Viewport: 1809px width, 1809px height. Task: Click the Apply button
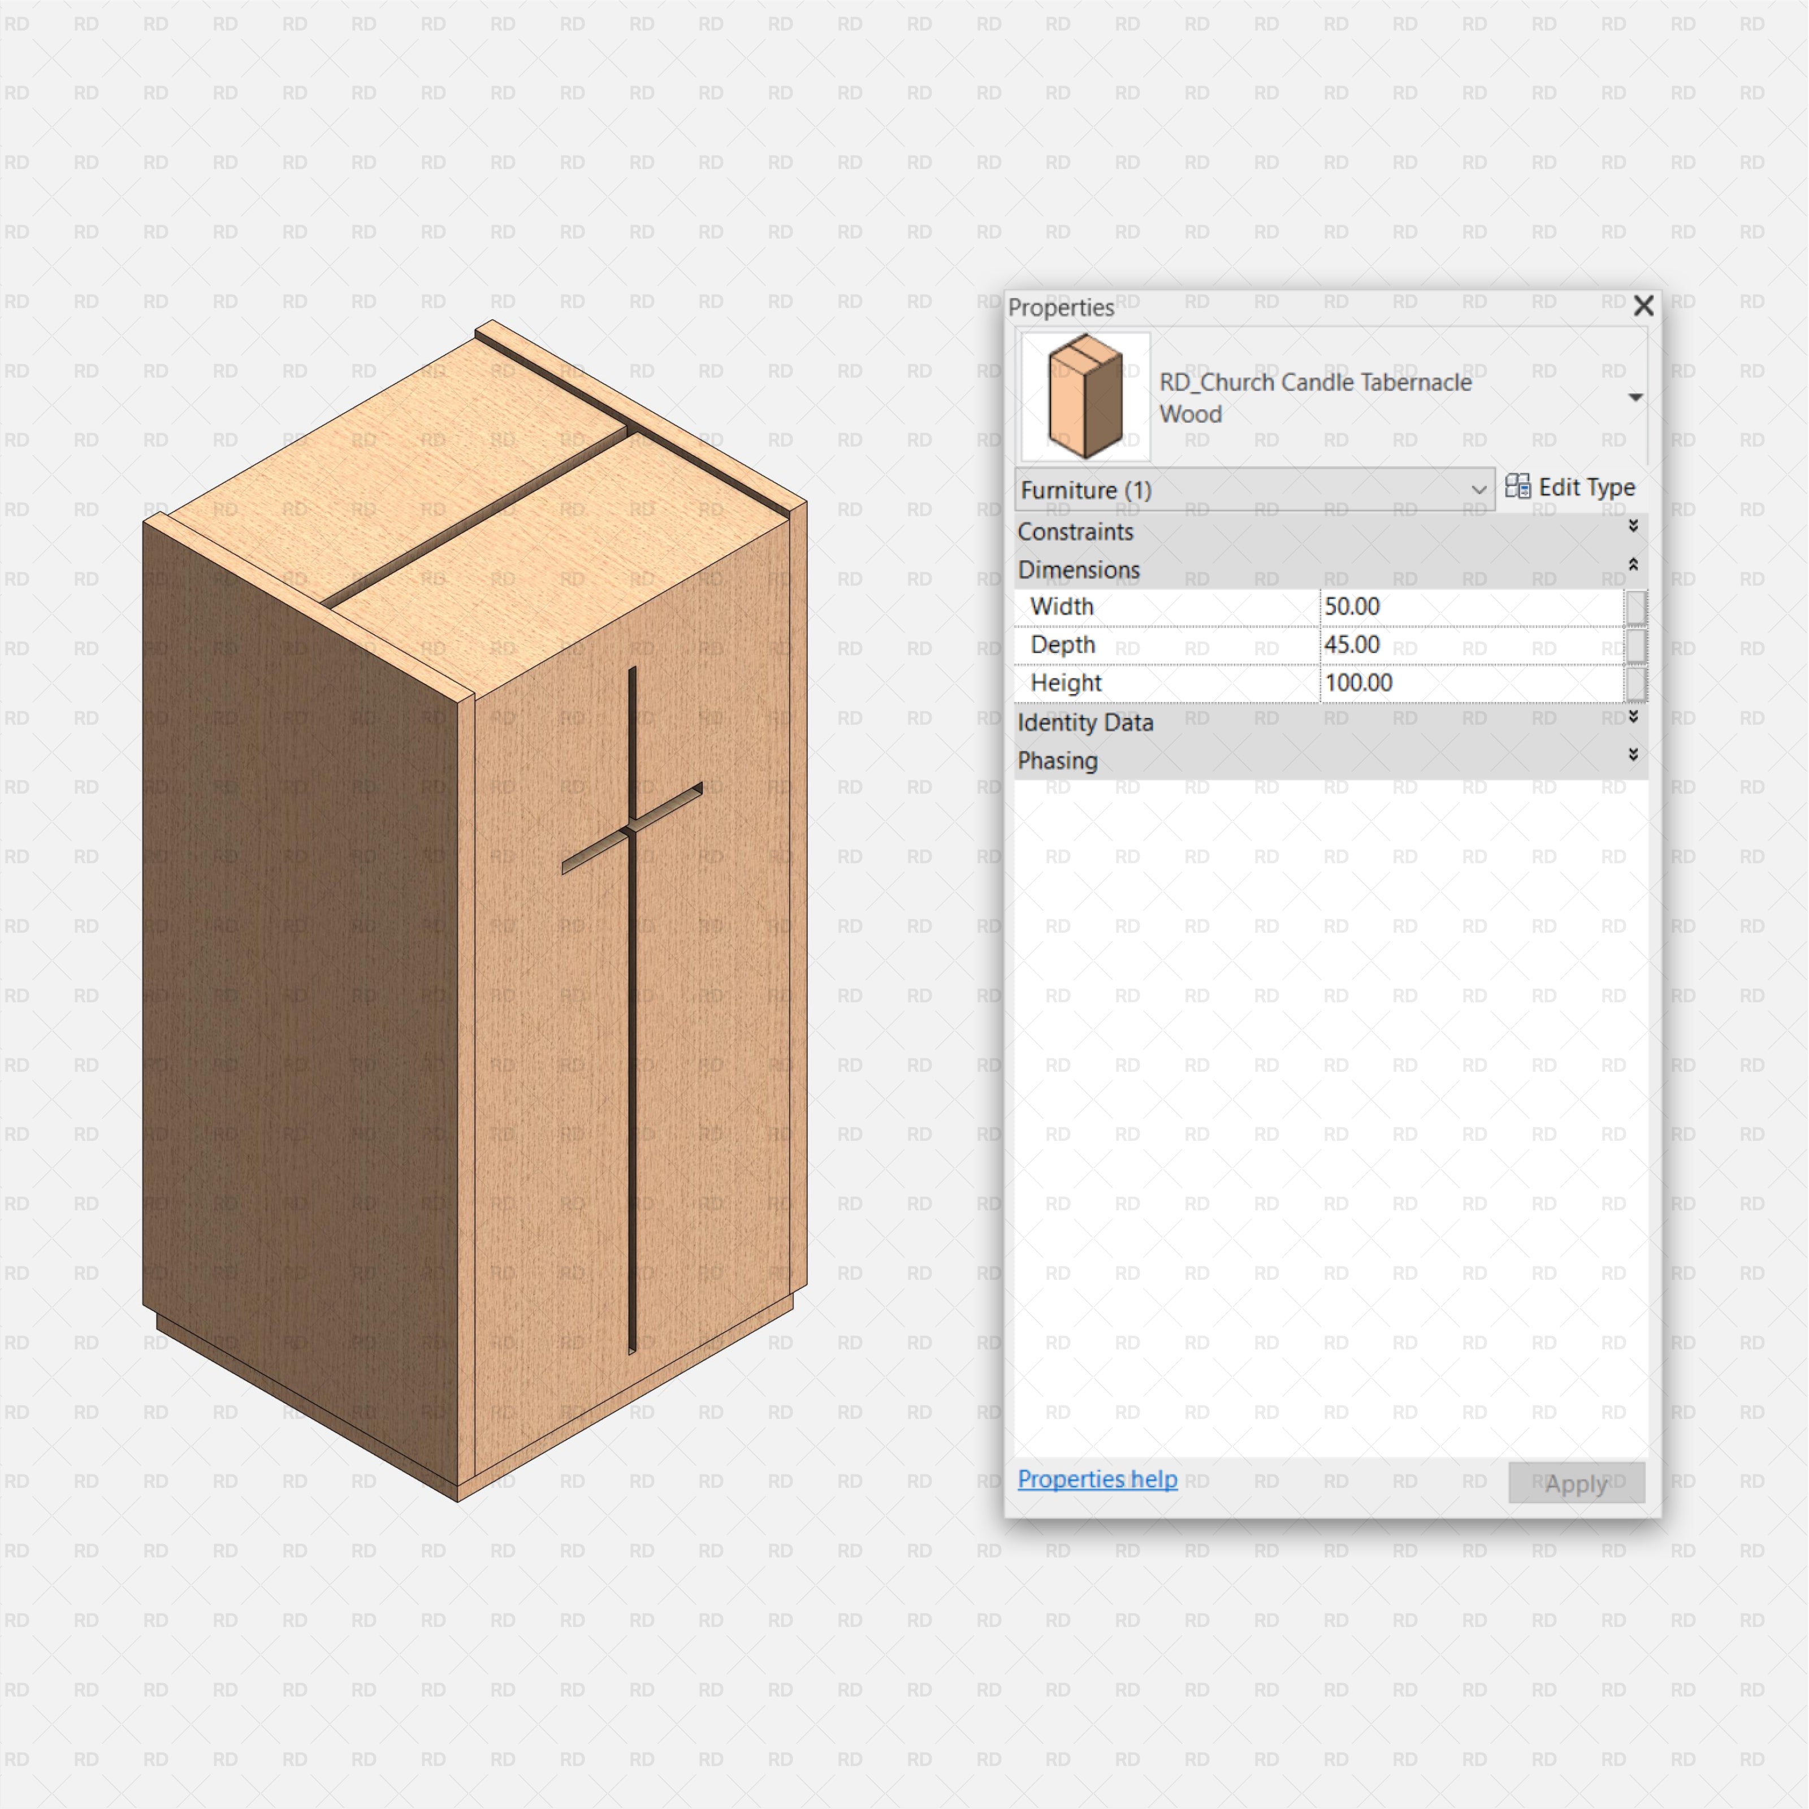(1576, 1483)
